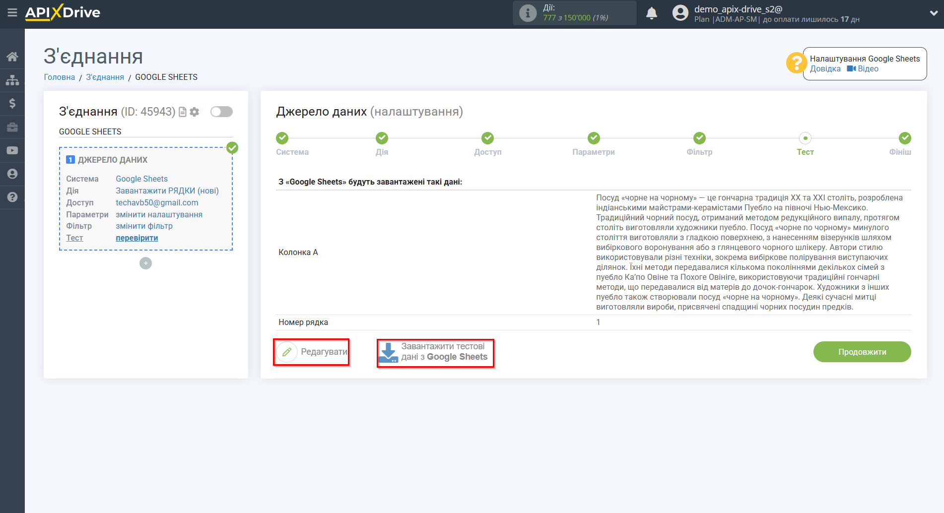The width and height of the screenshot is (944, 513).
Task: Click змінити налаштування link
Action: pos(159,214)
